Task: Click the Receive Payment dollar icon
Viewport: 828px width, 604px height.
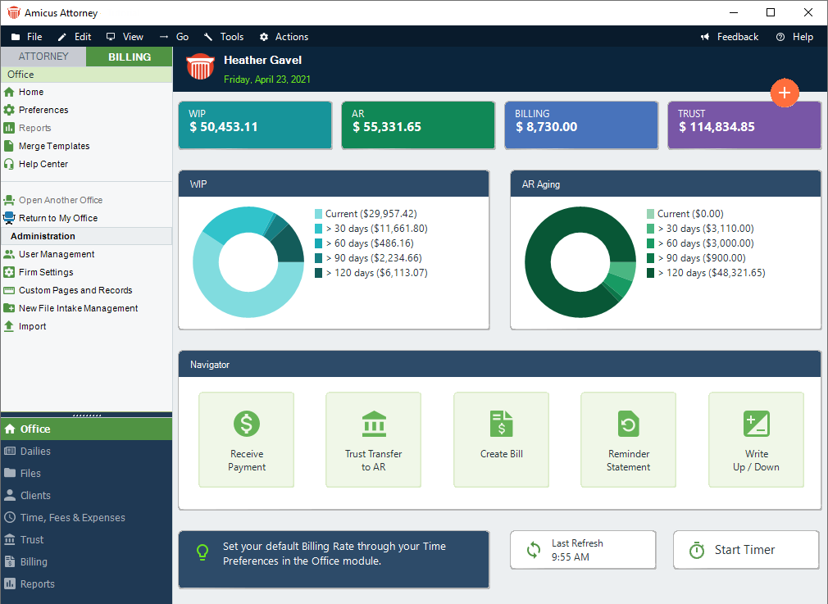Action: tap(247, 424)
